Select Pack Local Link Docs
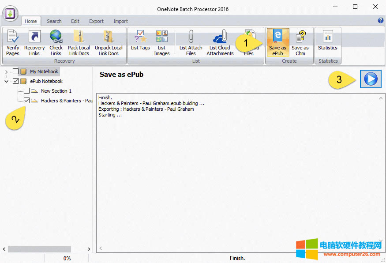This screenshot has width=386, height=263. [79, 42]
